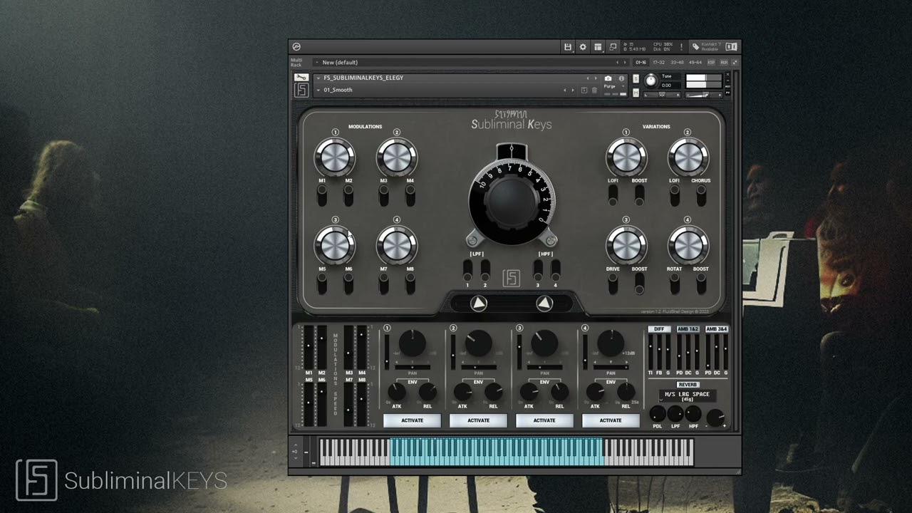This screenshot has width=912, height=513.
Task: Toggle the CHORUS variation switch
Action: (x=701, y=195)
